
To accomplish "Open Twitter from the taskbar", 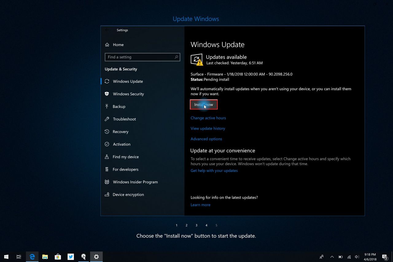I will (71, 257).
